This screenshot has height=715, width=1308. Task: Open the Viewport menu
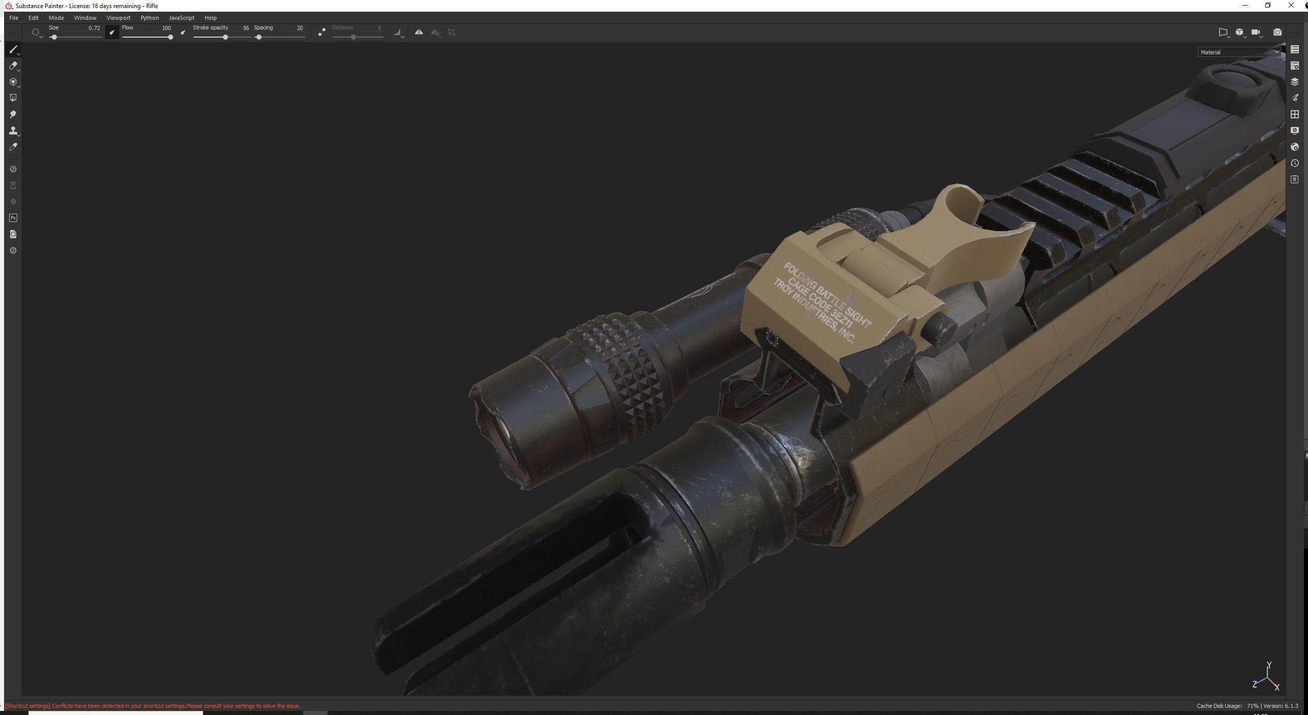(x=118, y=17)
